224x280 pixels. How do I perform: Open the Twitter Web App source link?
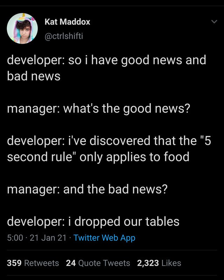[105, 238]
